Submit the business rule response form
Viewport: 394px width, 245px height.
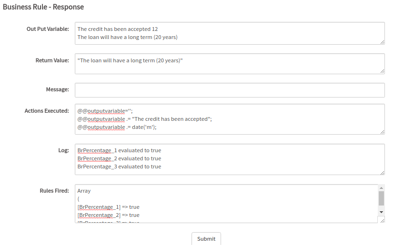(206, 239)
